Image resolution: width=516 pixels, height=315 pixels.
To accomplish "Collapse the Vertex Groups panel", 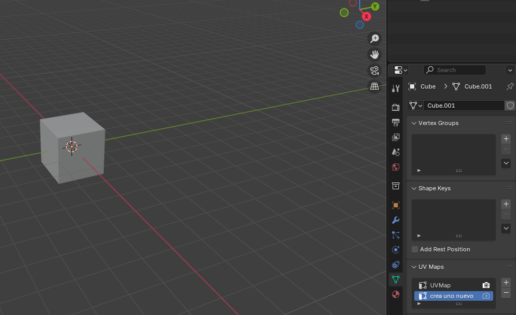I will click(x=414, y=123).
